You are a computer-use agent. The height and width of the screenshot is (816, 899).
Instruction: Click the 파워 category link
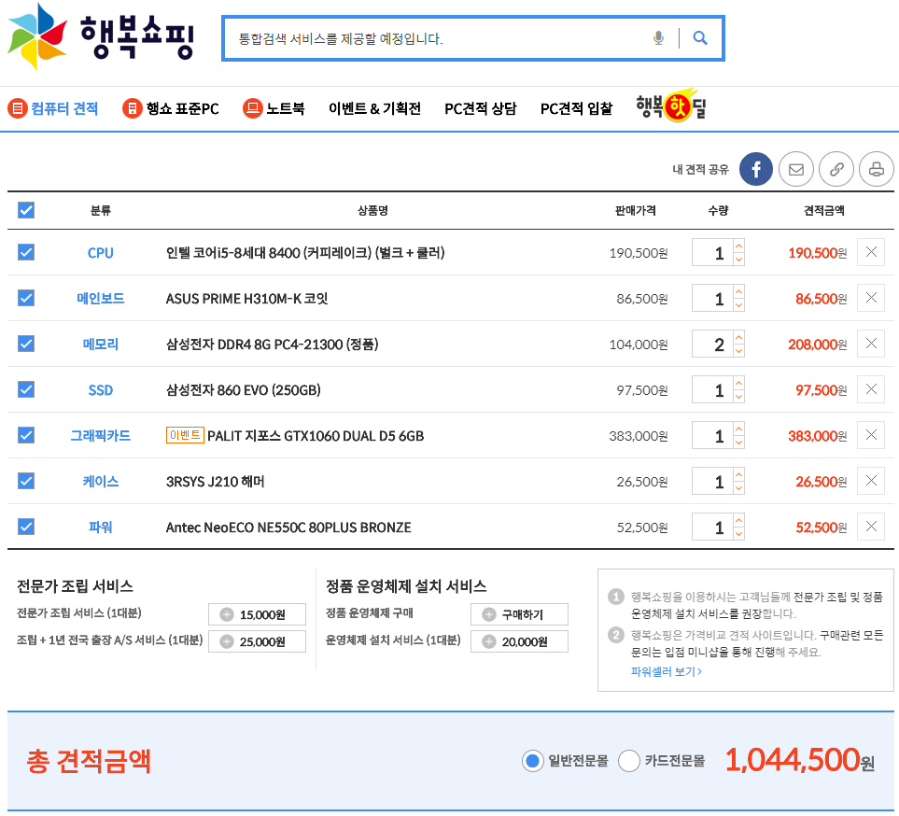point(100,527)
